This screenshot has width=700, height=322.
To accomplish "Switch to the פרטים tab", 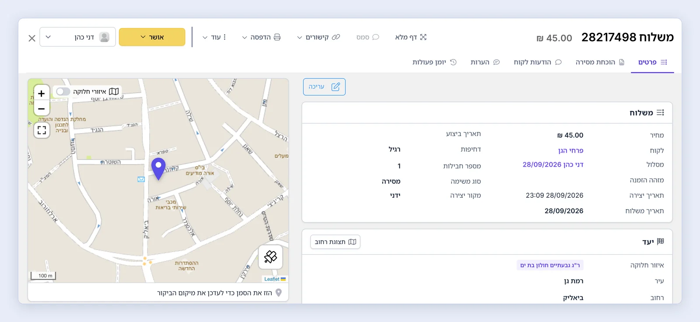I will click(x=652, y=62).
